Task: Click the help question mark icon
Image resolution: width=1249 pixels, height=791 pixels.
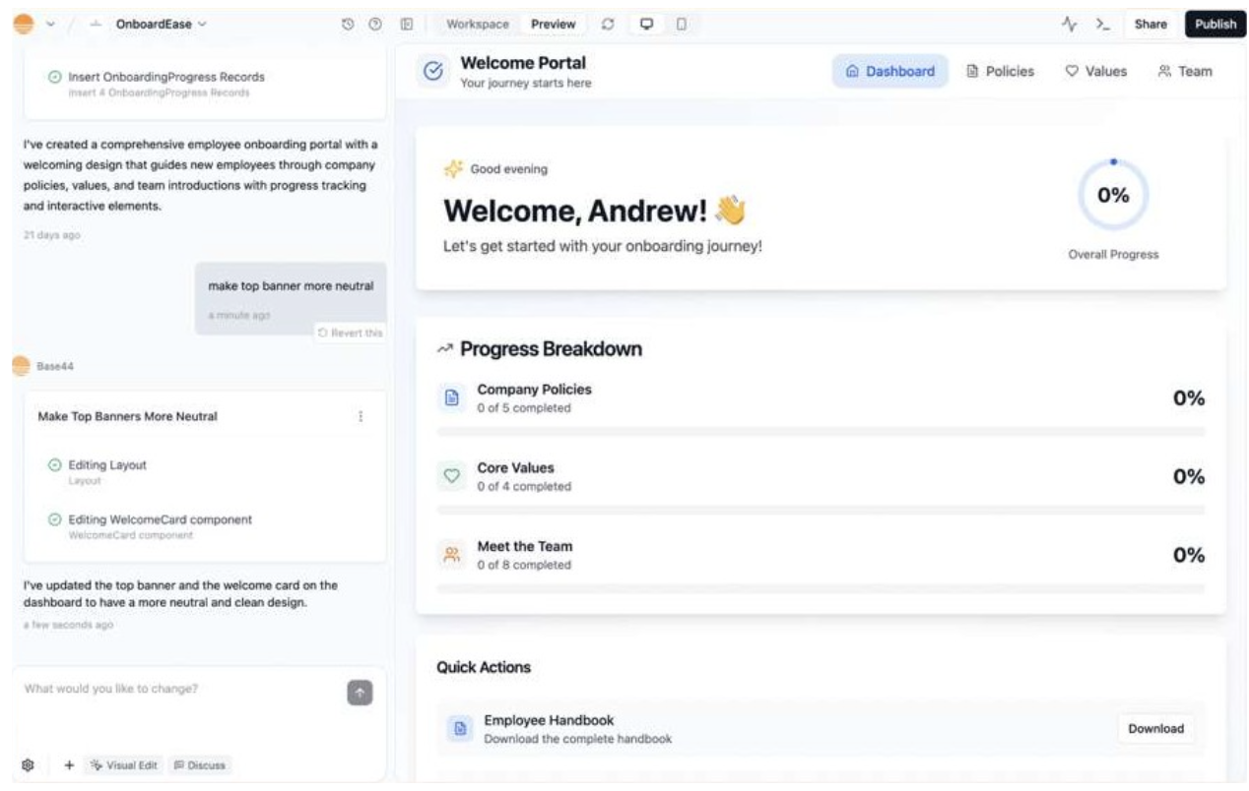Action: pos(374,25)
